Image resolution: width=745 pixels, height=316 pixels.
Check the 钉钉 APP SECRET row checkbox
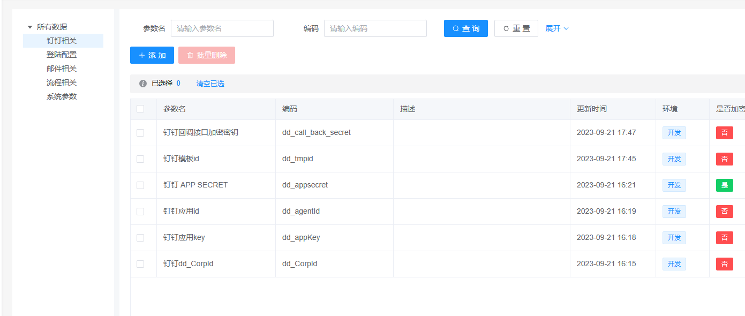coord(140,185)
